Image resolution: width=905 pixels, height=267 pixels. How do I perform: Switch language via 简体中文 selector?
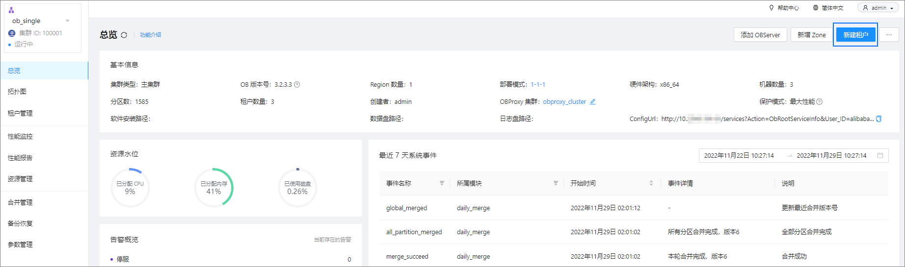tap(828, 8)
